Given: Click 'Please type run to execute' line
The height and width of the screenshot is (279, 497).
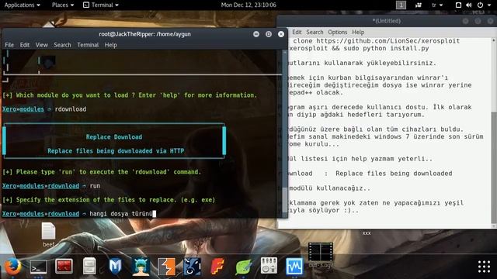Looking at the screenshot, I should tap(102, 172).
